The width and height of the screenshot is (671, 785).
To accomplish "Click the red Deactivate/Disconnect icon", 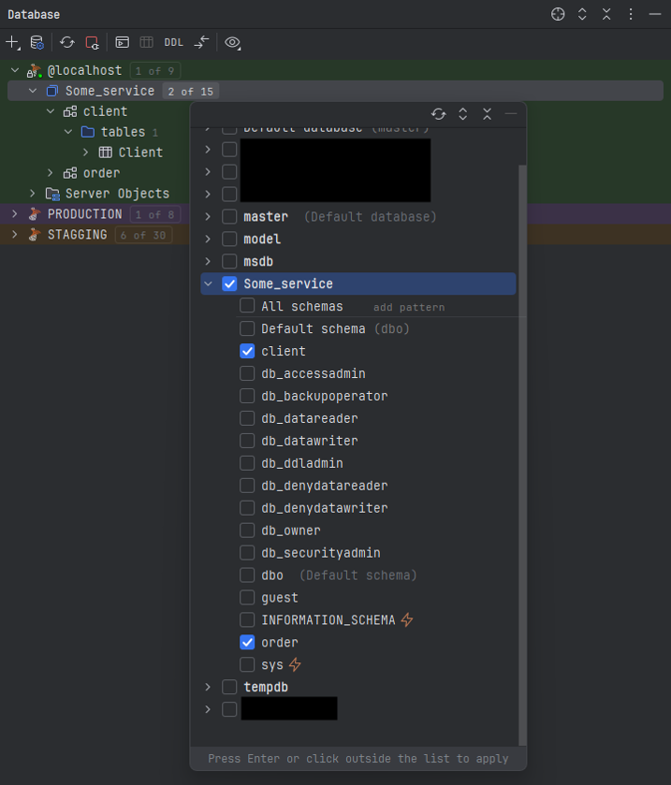I will point(92,42).
